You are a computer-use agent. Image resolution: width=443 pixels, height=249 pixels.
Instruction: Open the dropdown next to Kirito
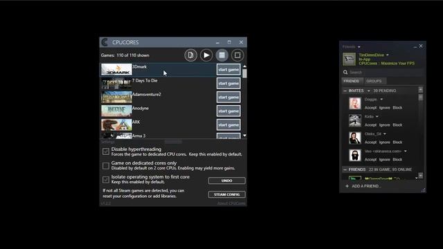(377, 117)
